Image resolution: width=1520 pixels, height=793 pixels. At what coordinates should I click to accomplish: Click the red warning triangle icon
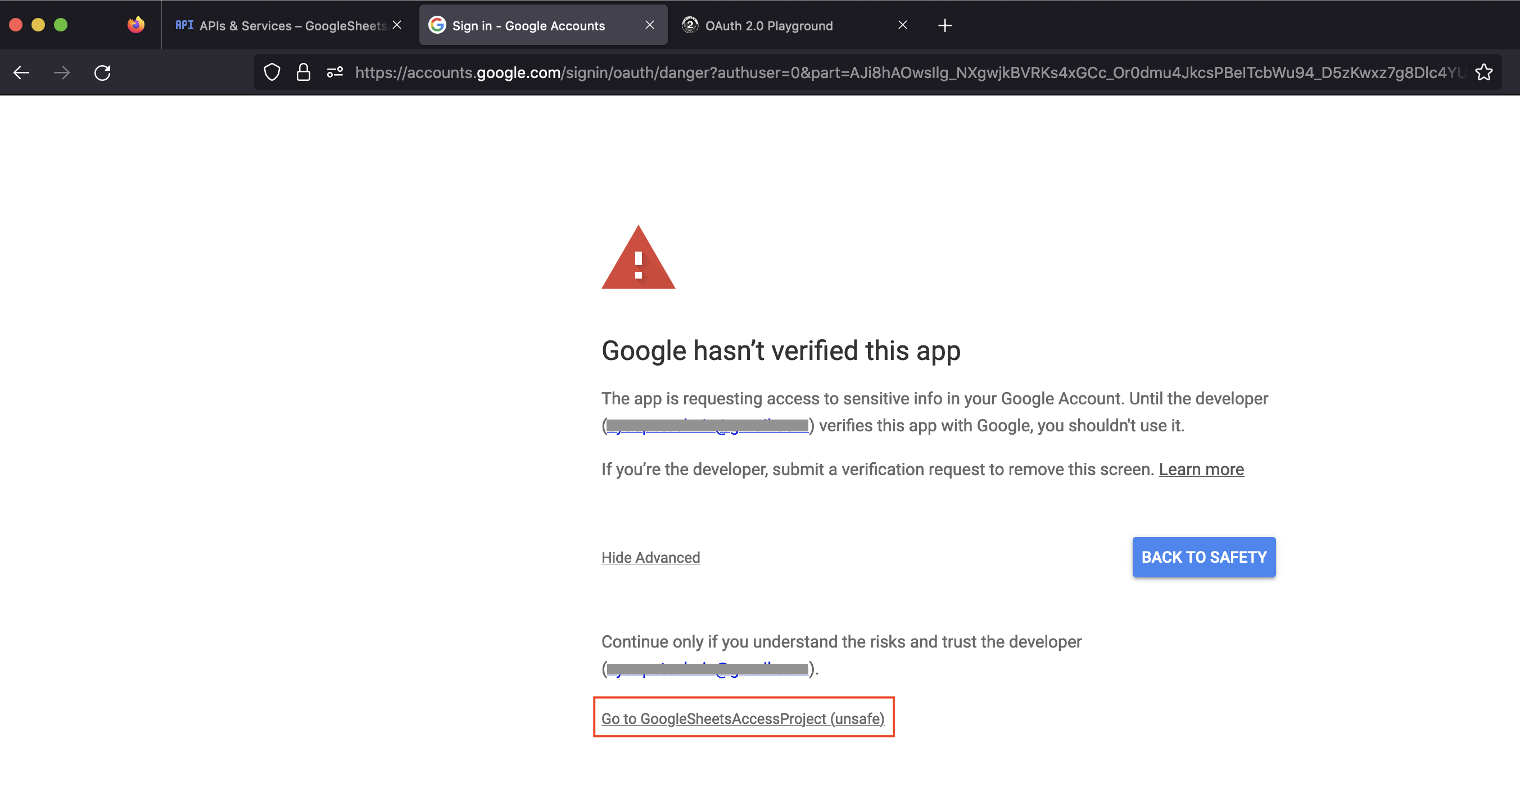638,258
